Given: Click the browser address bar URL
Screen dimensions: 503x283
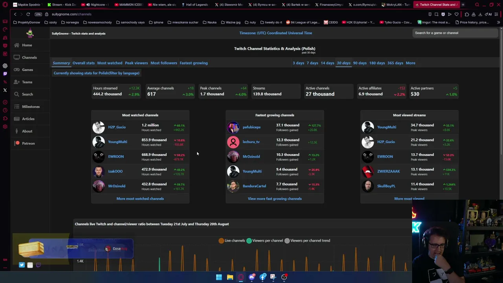Looking at the screenshot, I should coord(72,14).
